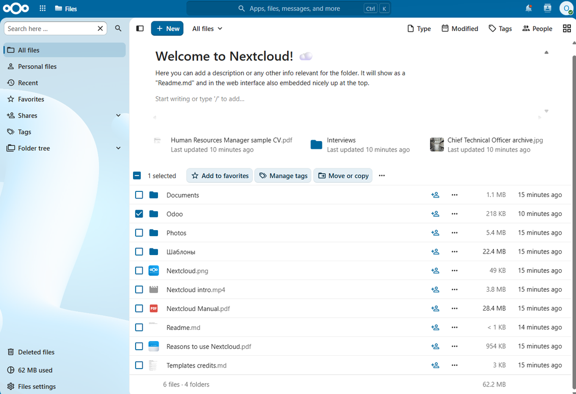Image resolution: width=576 pixels, height=394 pixels.
Task: Open actions menu for Nextcloud.png
Action: click(454, 271)
